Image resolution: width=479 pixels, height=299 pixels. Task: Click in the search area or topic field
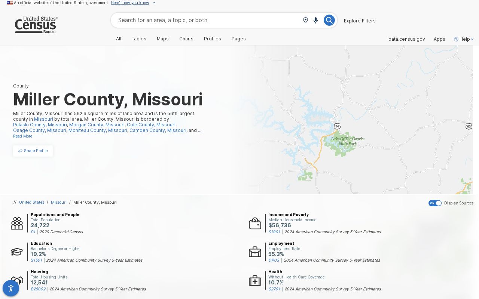click(x=208, y=20)
